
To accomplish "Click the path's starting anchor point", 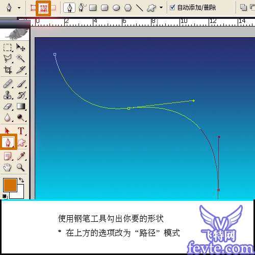I will click(55, 55).
